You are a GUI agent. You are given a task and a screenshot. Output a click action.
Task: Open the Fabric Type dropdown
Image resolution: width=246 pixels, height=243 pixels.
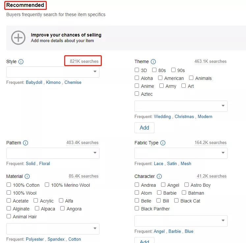point(181,153)
